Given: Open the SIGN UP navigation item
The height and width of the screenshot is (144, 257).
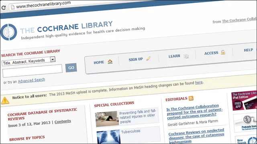Looking at the screenshot, I should (136, 60).
